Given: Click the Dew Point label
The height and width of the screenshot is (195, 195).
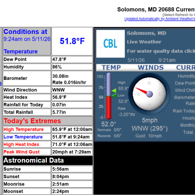Looking at the screenshot, I should [15, 59].
